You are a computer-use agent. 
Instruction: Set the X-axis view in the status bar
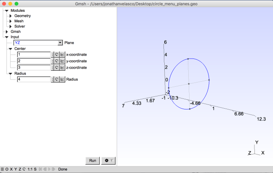pyautogui.click(x=11, y=169)
